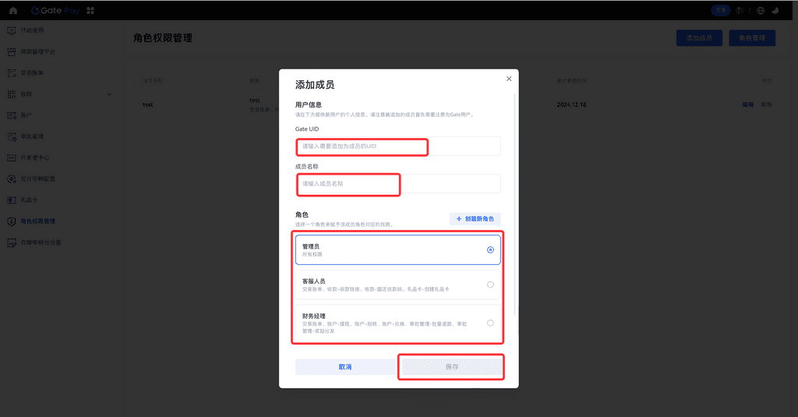This screenshot has width=798, height=417.
Task: Close the 添加成员 dialog with X
Action: coord(509,79)
